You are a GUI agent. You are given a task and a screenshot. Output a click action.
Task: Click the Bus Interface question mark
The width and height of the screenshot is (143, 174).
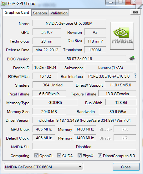pos(135,76)
